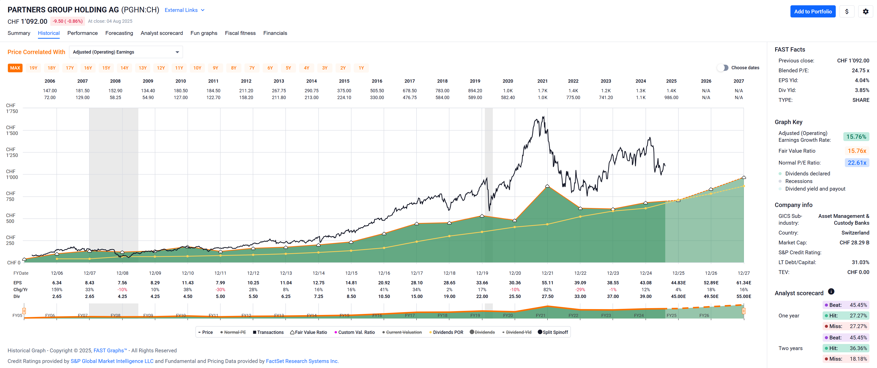The width and height of the screenshot is (877, 368).
Task: Open the Summary tab
Action: point(19,33)
